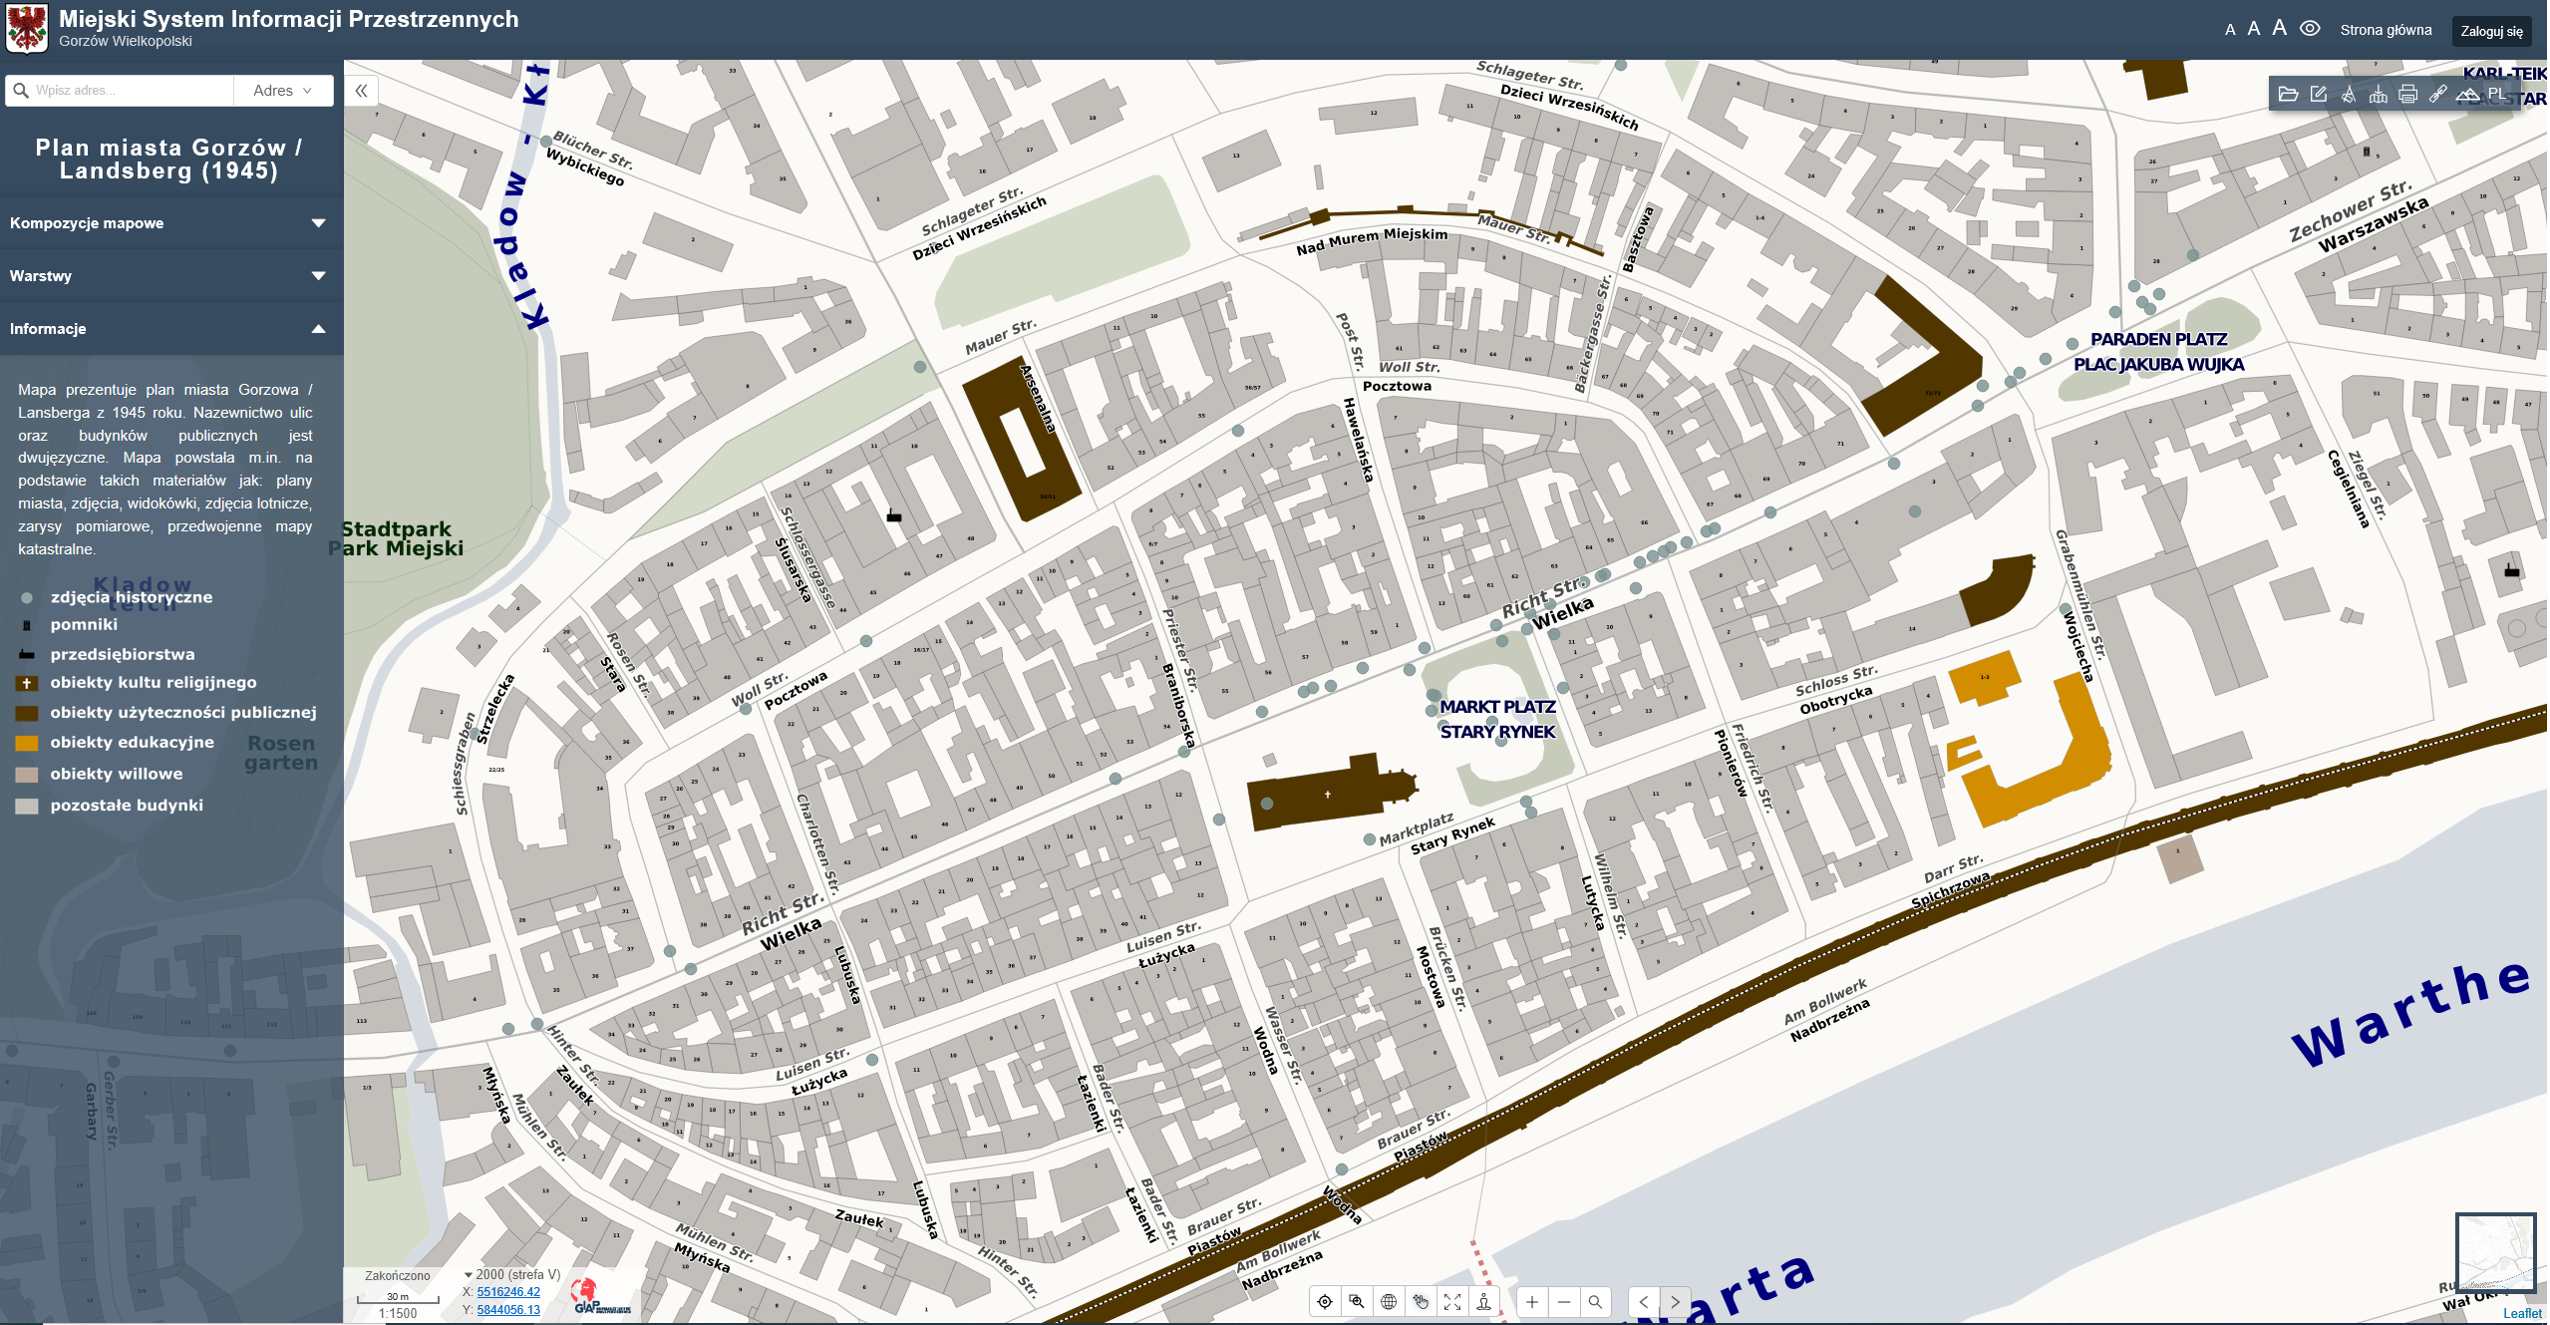Screen dimensions: 2550x1325
Task: Zoom out with the minus button
Action: point(1564,1302)
